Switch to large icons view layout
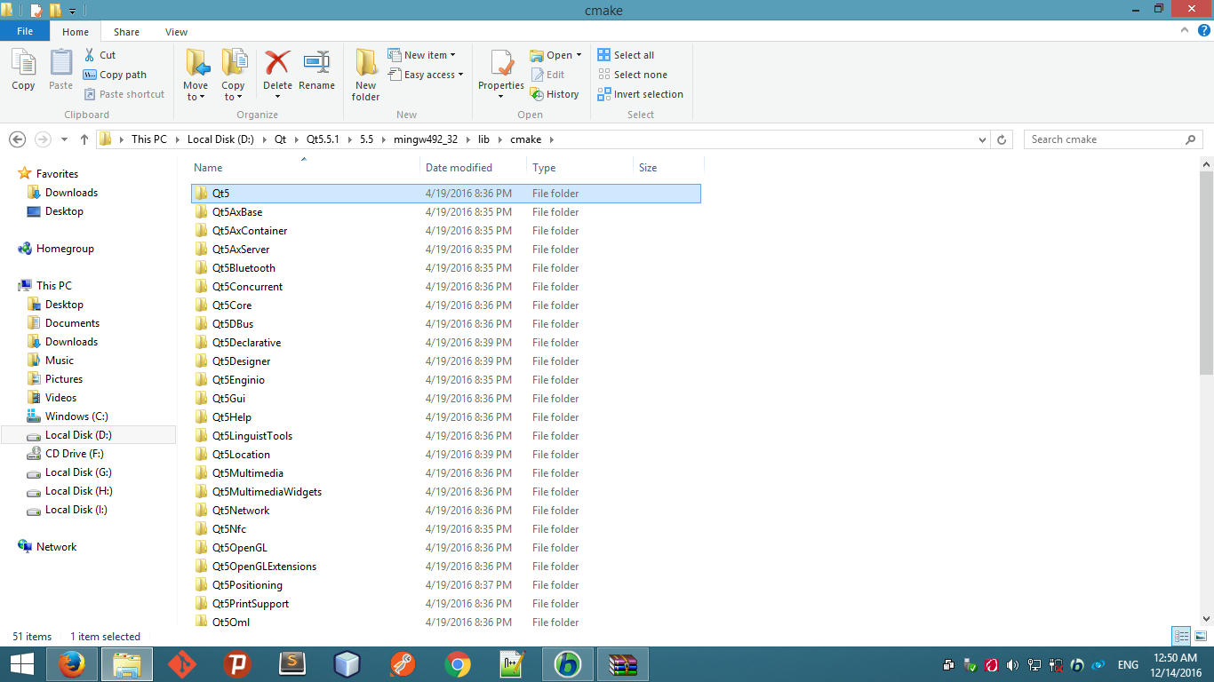This screenshot has width=1214, height=682. (1201, 636)
